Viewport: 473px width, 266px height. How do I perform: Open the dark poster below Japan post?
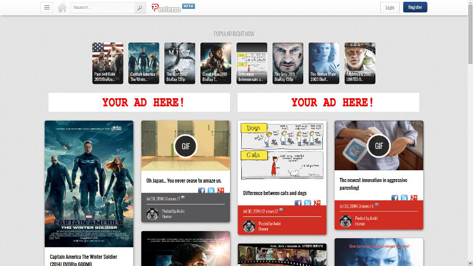pyautogui.click(x=186, y=249)
